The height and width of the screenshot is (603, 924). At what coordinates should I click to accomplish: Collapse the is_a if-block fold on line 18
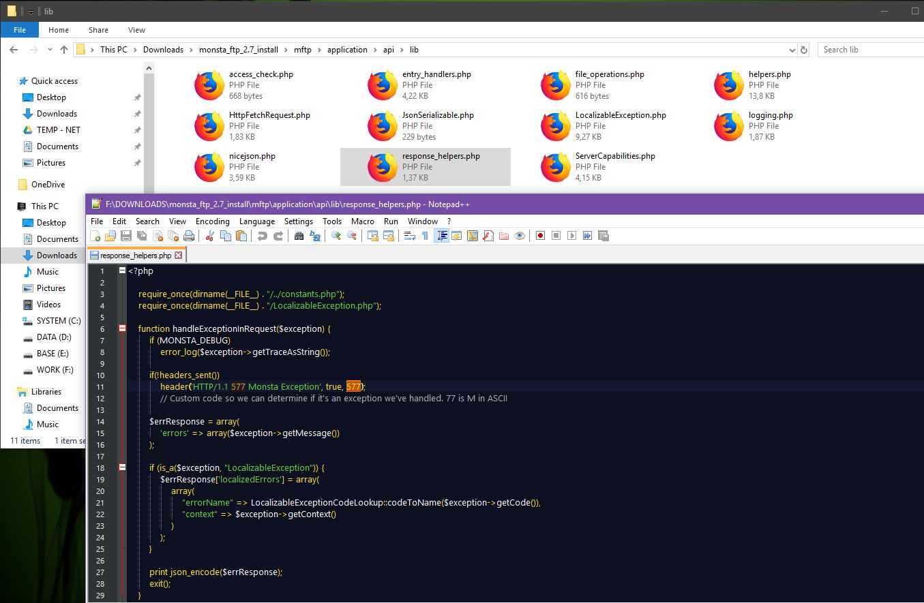[122, 467]
